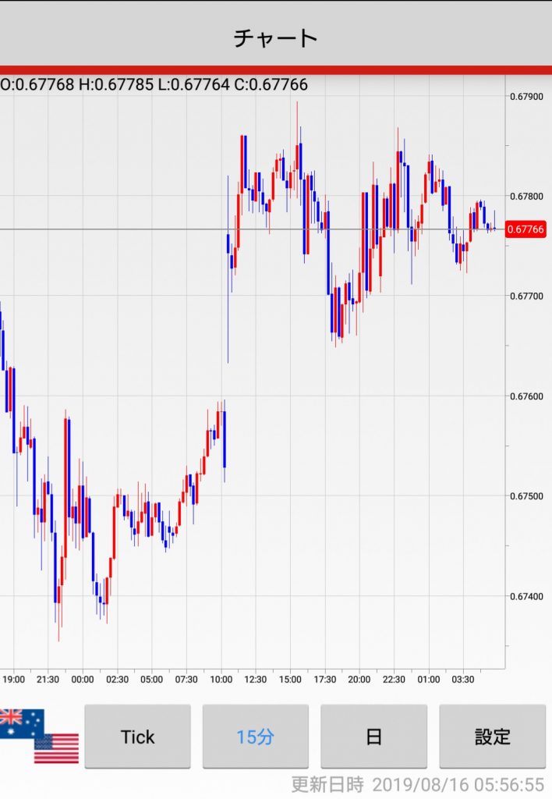Select the 日 daily timeframe button
The image size is (552, 799).
coord(373,737)
